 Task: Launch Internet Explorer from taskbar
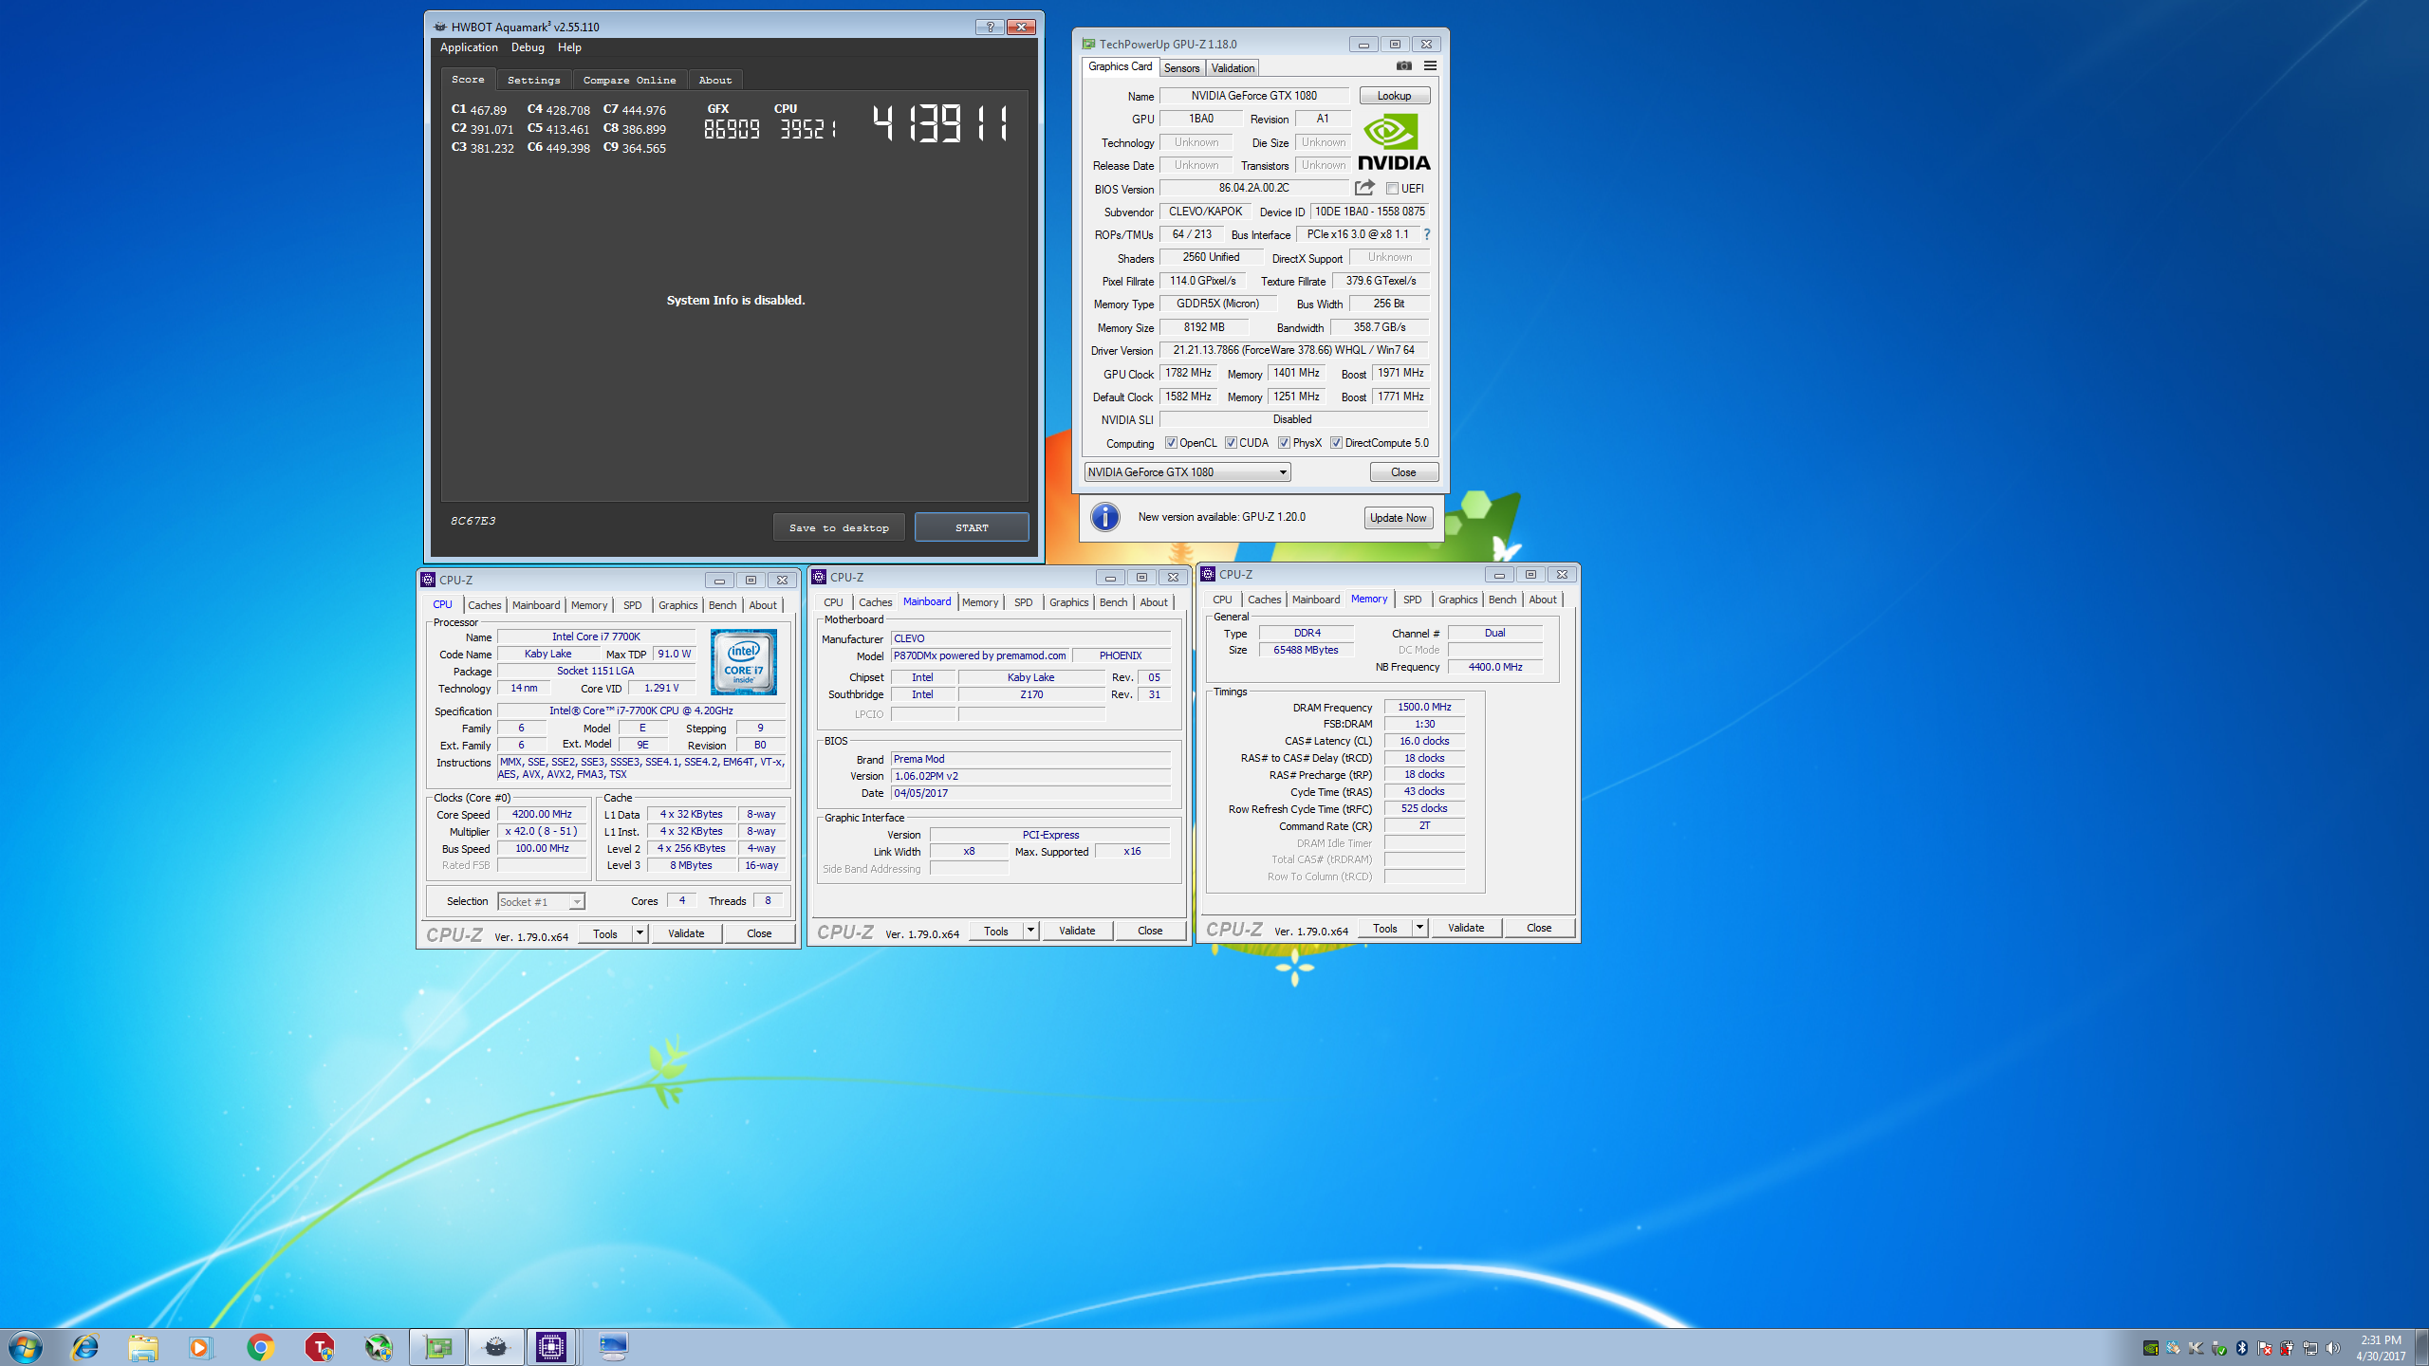(85, 1347)
